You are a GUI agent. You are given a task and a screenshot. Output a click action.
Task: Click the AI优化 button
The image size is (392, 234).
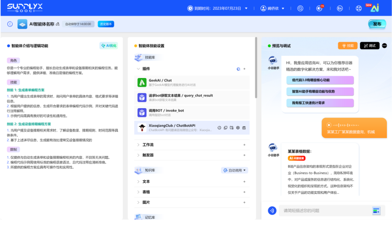tap(109, 46)
